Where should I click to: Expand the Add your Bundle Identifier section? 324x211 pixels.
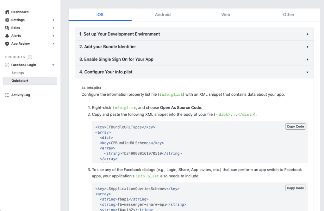307,47
